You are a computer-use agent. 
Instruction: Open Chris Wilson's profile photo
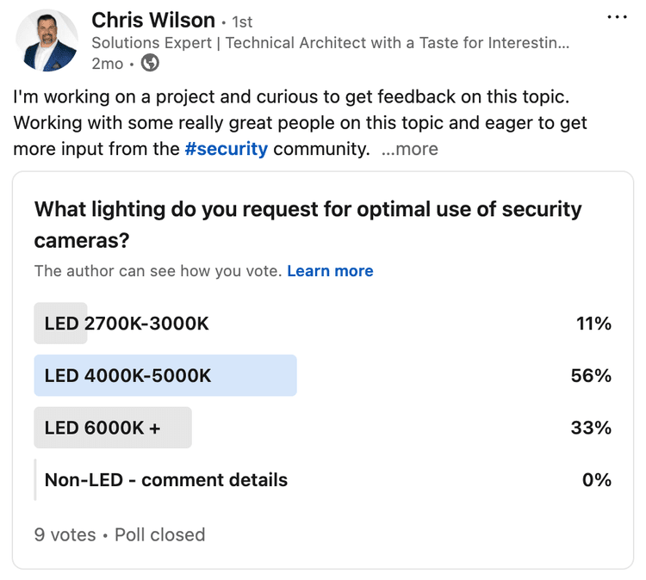coord(47,40)
